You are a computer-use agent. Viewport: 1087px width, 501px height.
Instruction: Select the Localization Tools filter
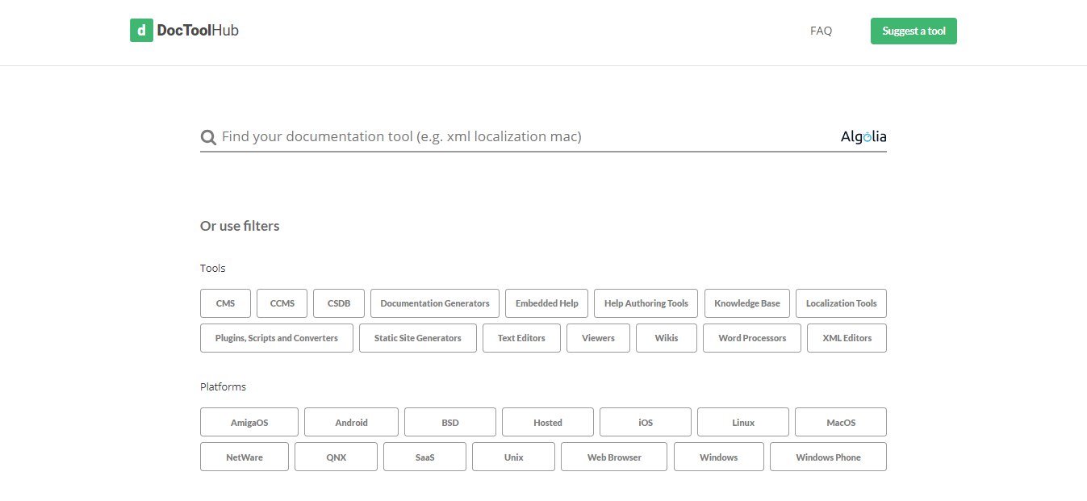pos(841,303)
